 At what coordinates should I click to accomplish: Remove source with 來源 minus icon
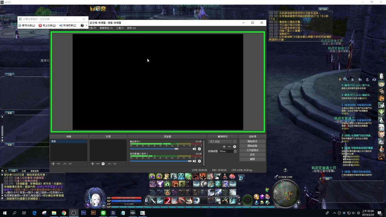[98, 164]
